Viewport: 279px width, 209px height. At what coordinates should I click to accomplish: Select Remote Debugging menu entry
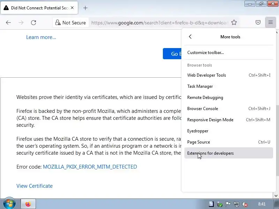click(x=229, y=98)
